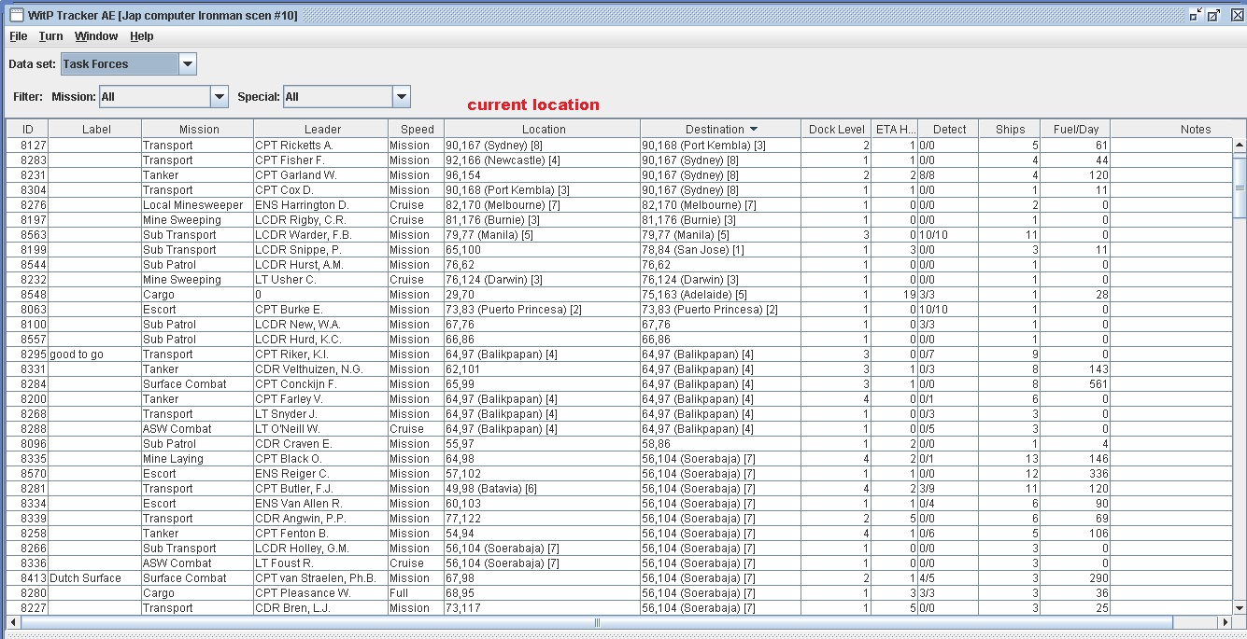Sort by Detect column header
The width and height of the screenshot is (1247, 639).
pos(949,129)
